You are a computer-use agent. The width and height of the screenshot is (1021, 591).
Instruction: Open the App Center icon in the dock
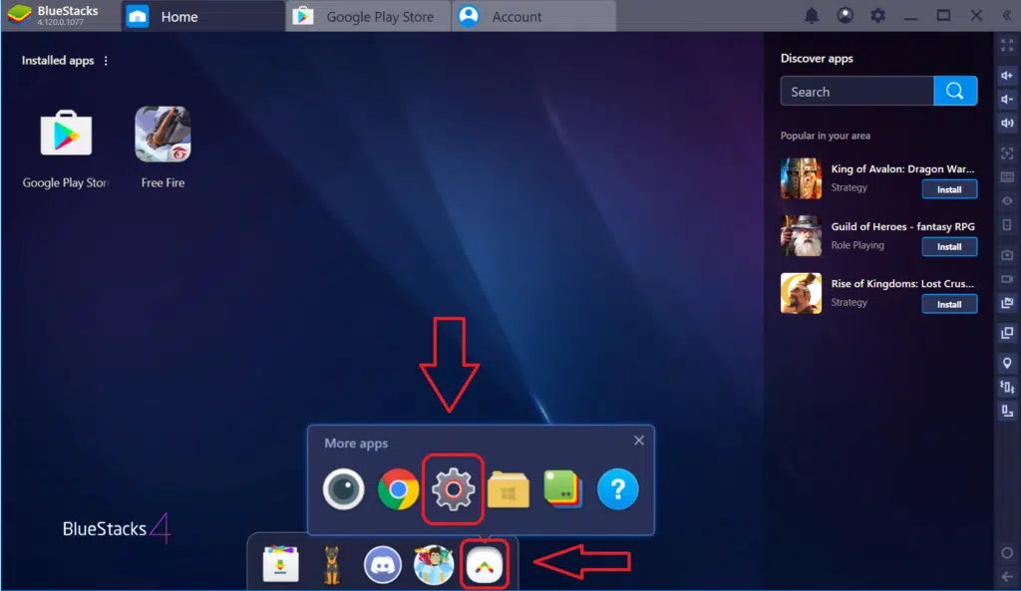coord(280,565)
